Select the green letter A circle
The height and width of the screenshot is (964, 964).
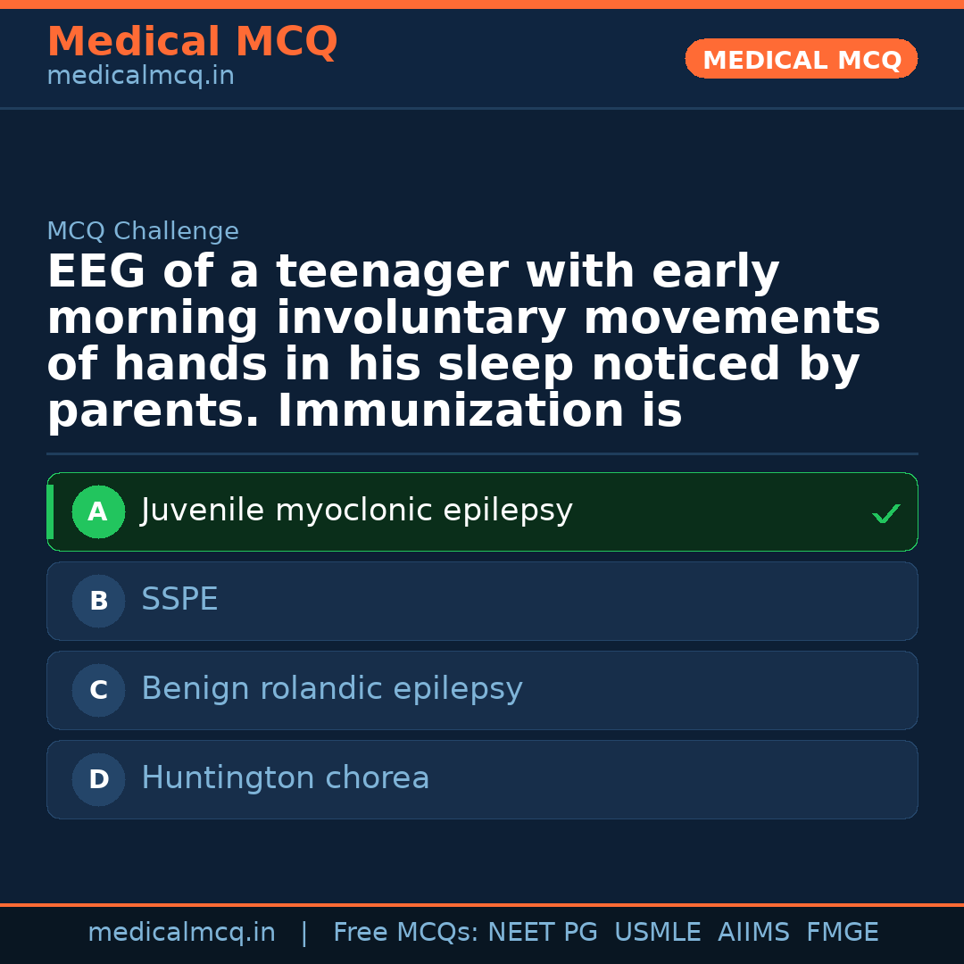[98, 512]
